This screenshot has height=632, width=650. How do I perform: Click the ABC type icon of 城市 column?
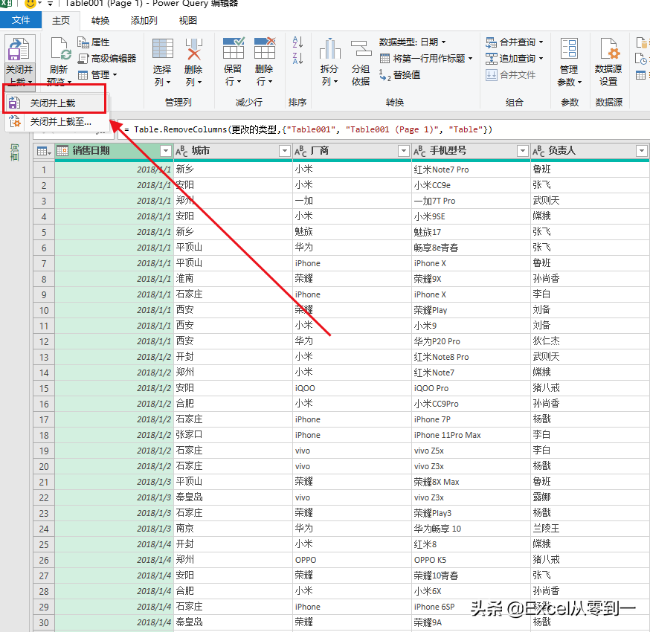[x=181, y=151]
